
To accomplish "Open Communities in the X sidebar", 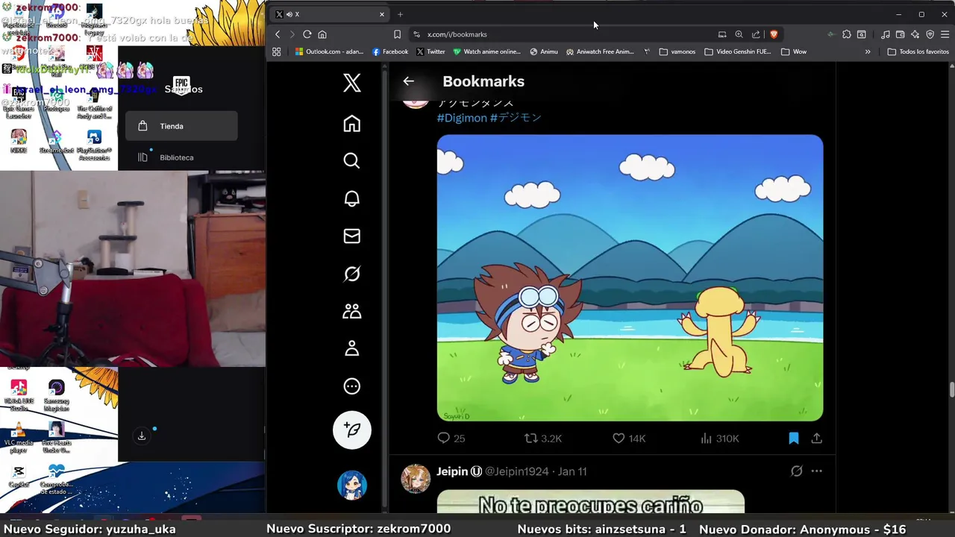I will click(x=351, y=311).
